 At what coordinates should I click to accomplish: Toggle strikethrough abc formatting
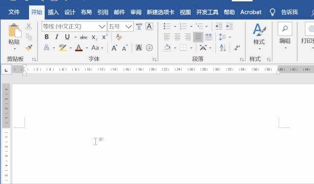point(84,37)
